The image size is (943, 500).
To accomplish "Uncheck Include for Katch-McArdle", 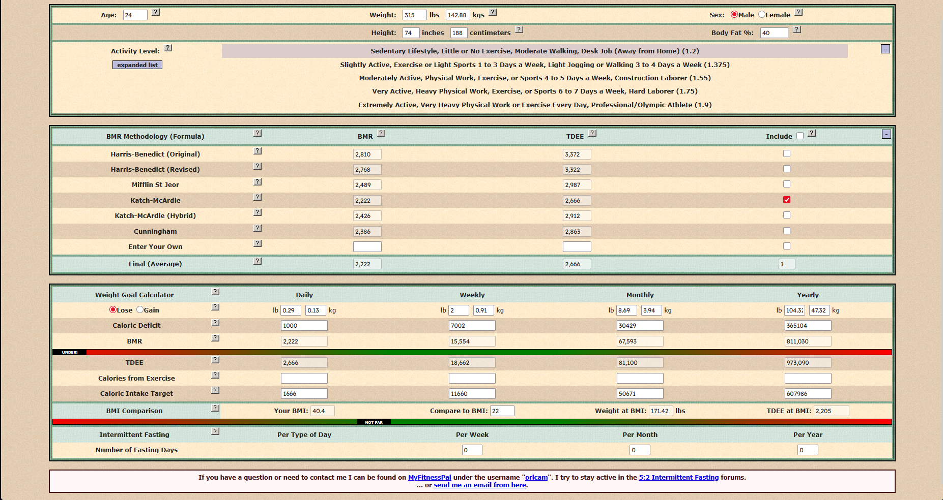I will click(787, 200).
